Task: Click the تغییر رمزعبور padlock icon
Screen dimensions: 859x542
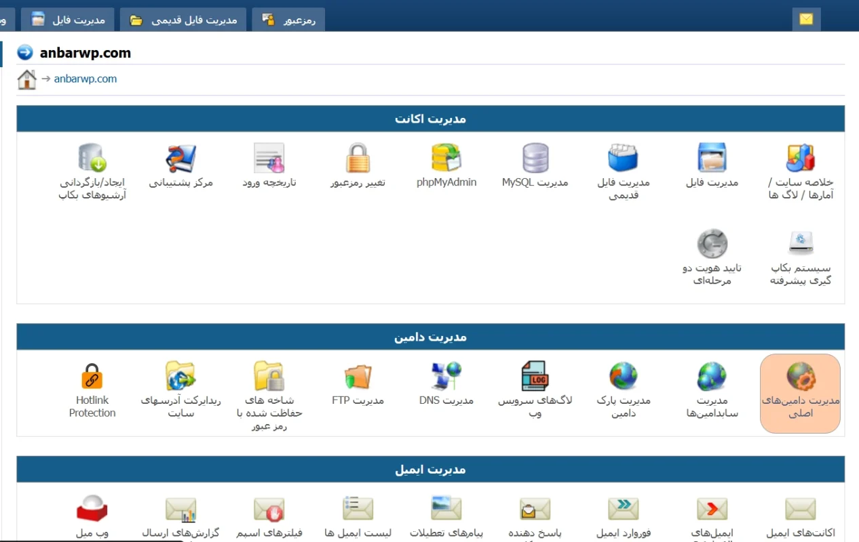Action: 358,159
